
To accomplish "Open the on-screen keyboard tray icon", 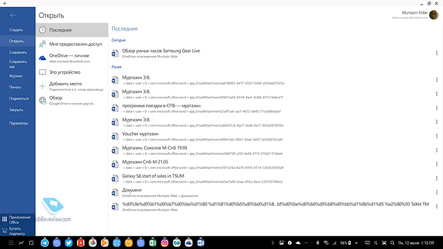I will [368, 243].
